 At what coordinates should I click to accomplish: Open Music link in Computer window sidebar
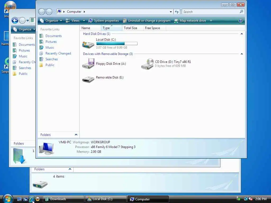pyautogui.click(x=49, y=48)
